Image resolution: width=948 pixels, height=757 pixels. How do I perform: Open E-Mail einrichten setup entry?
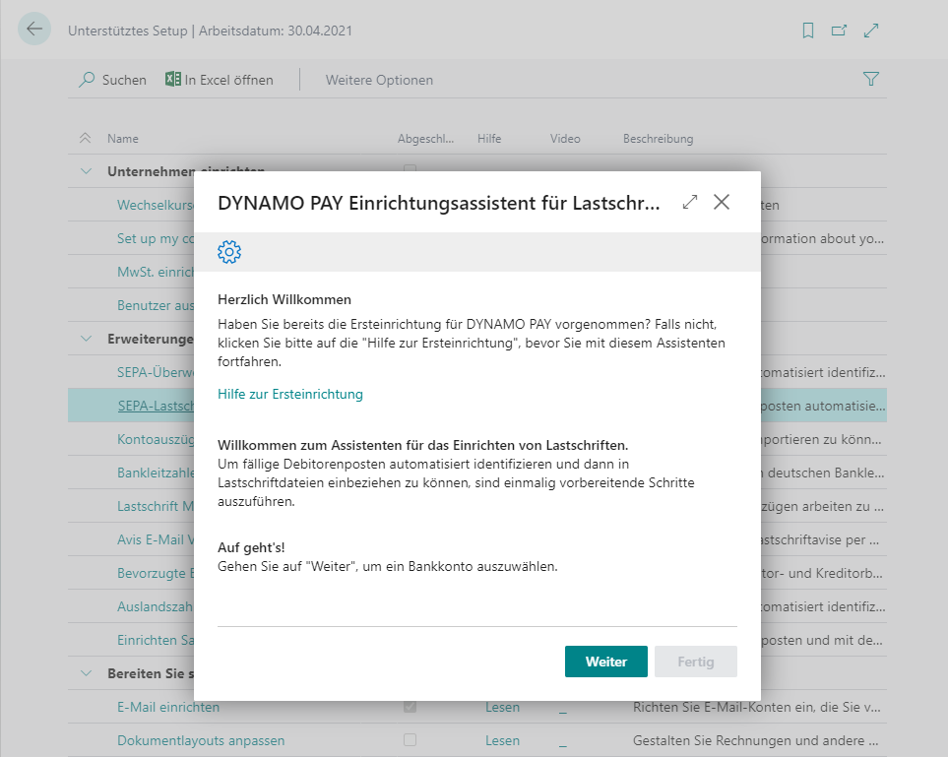tap(168, 707)
